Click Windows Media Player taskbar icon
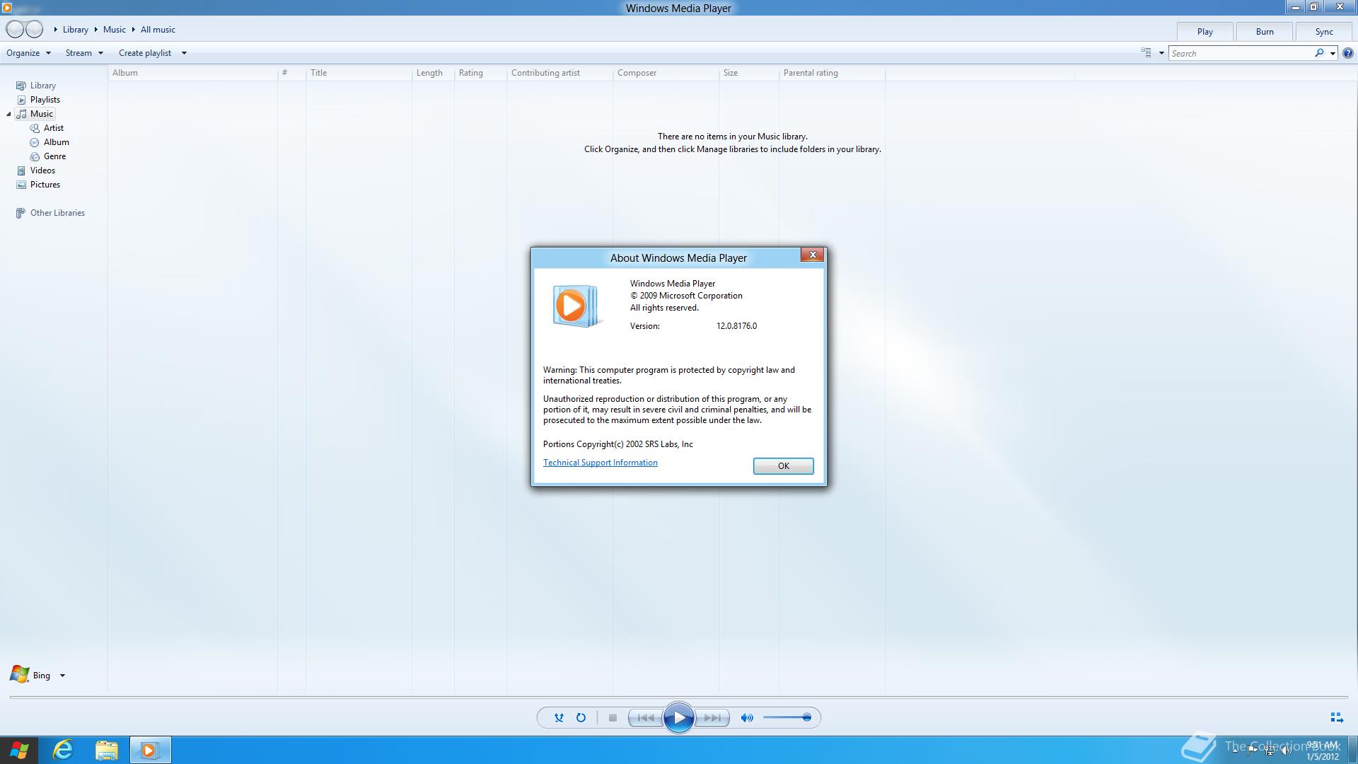 (149, 750)
